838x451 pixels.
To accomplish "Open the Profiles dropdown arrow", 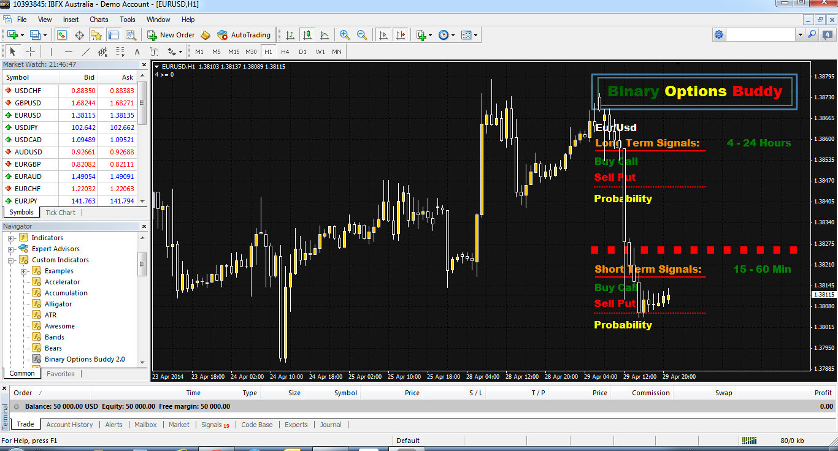I will (44, 35).
